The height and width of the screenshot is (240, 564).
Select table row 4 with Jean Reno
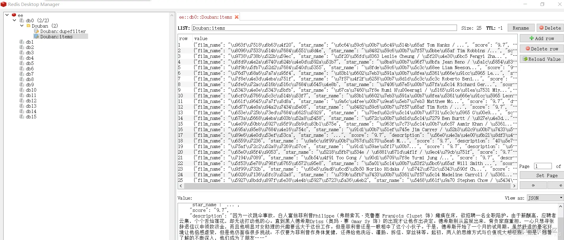348,62
